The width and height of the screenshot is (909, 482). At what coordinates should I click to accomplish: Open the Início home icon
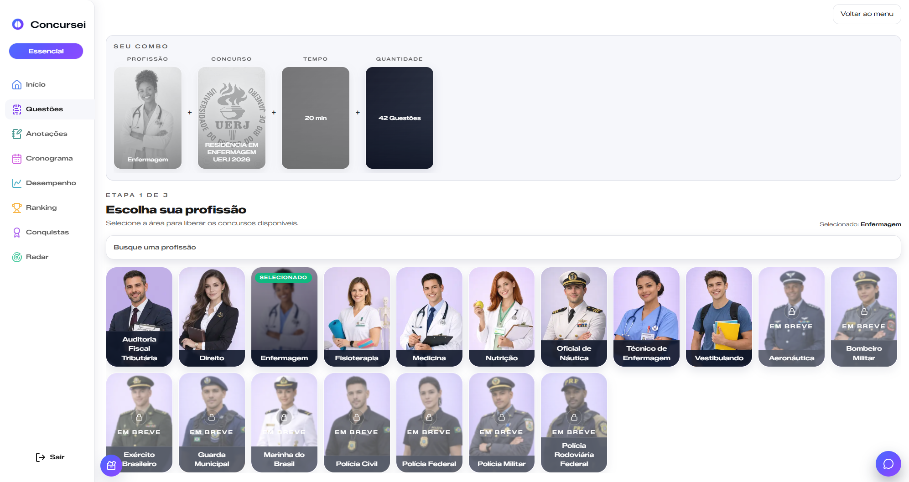click(x=17, y=84)
